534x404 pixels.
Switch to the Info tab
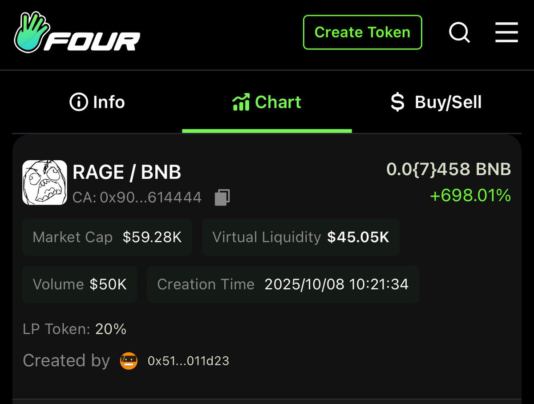pos(97,102)
